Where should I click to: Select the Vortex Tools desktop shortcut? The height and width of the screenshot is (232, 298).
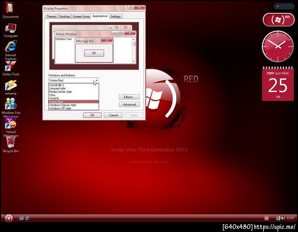click(10, 68)
